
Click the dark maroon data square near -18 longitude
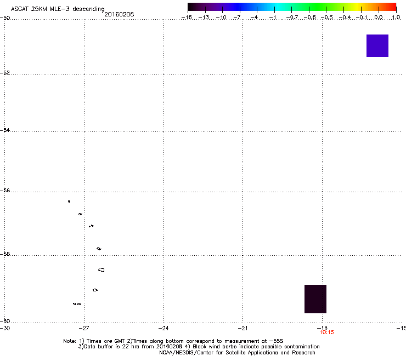tap(315, 299)
